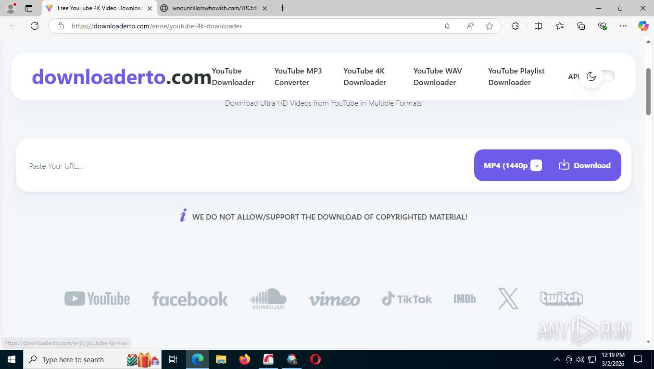Open Edge Settings and more menu
654x369 pixels.
(x=623, y=26)
